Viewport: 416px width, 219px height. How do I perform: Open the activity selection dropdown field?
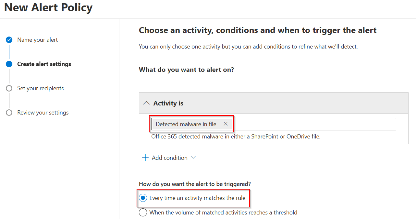tap(308, 124)
